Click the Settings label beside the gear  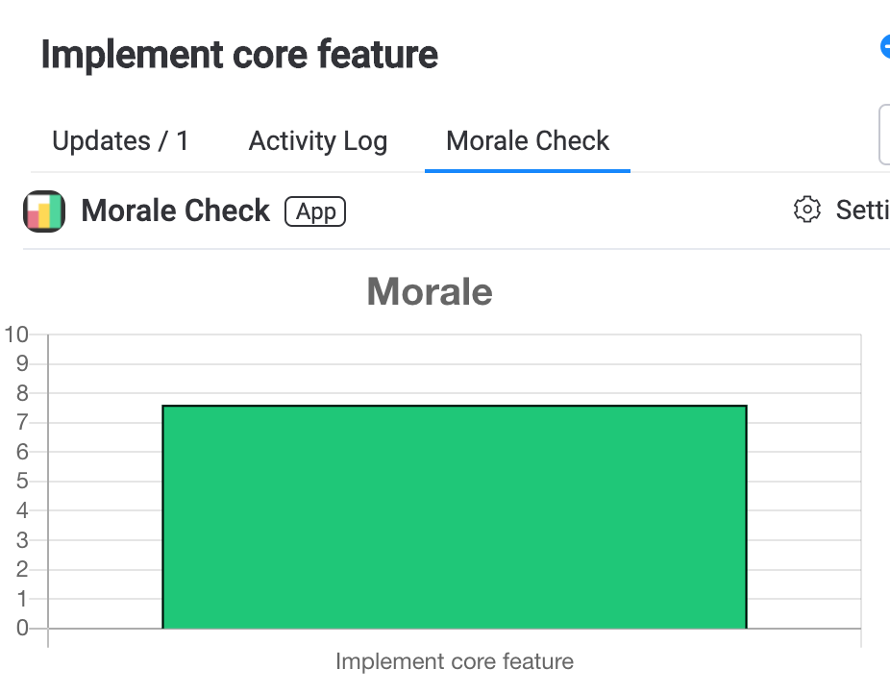coord(861,210)
